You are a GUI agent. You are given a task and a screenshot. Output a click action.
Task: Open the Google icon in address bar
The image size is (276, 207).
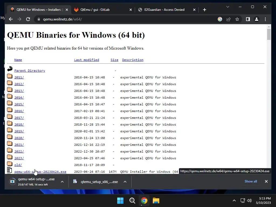pyautogui.click(x=220, y=19)
